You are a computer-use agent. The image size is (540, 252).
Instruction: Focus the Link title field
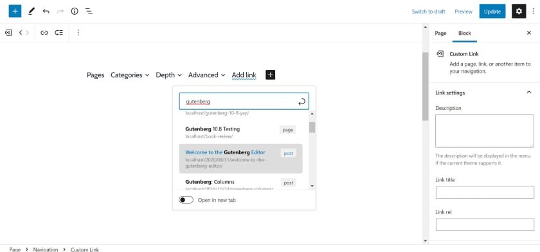(485, 192)
